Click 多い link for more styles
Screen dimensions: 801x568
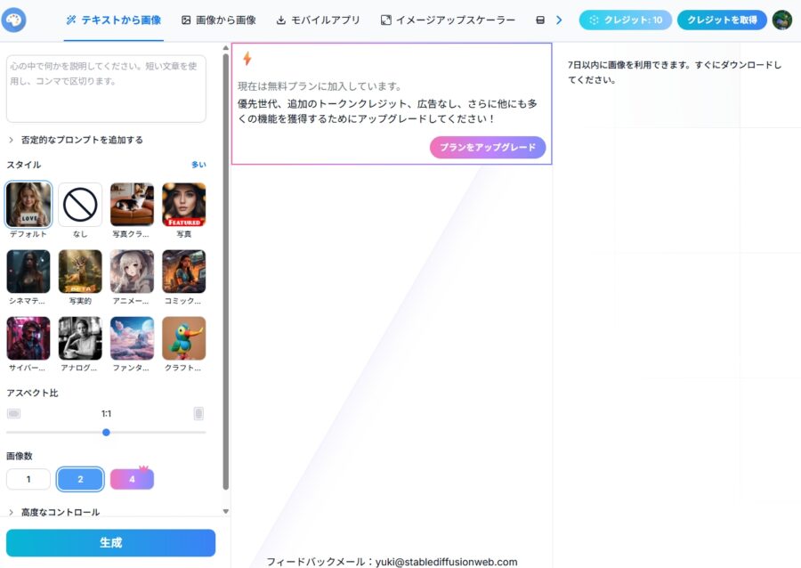click(198, 165)
